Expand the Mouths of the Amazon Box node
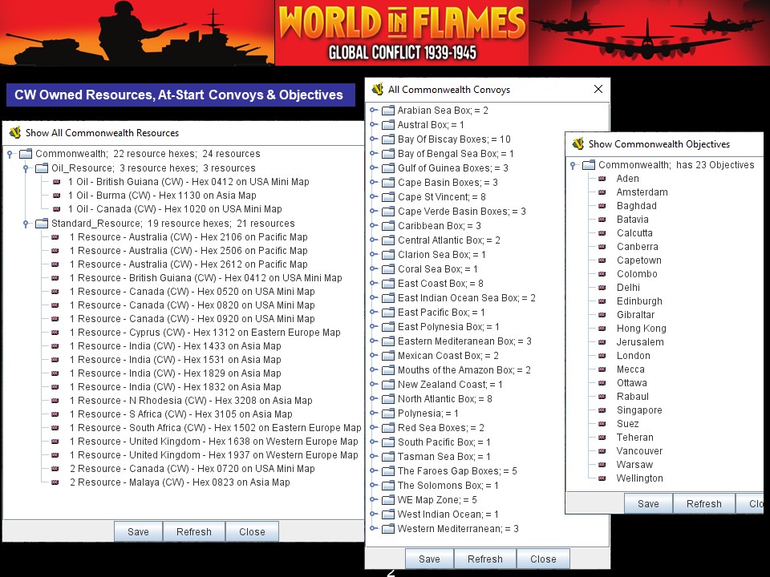770x577 pixels. tap(373, 370)
